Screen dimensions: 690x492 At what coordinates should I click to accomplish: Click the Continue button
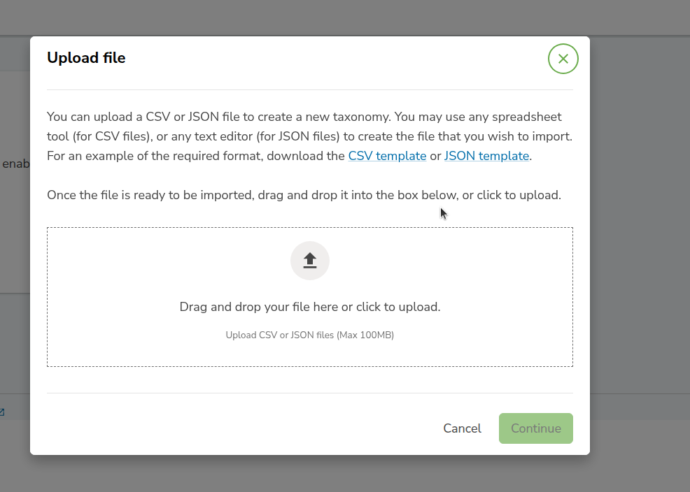click(x=535, y=428)
